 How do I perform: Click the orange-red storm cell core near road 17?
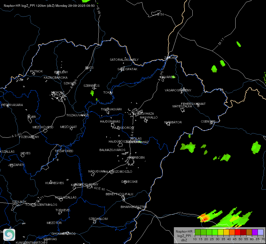pyautogui.click(x=204, y=218)
